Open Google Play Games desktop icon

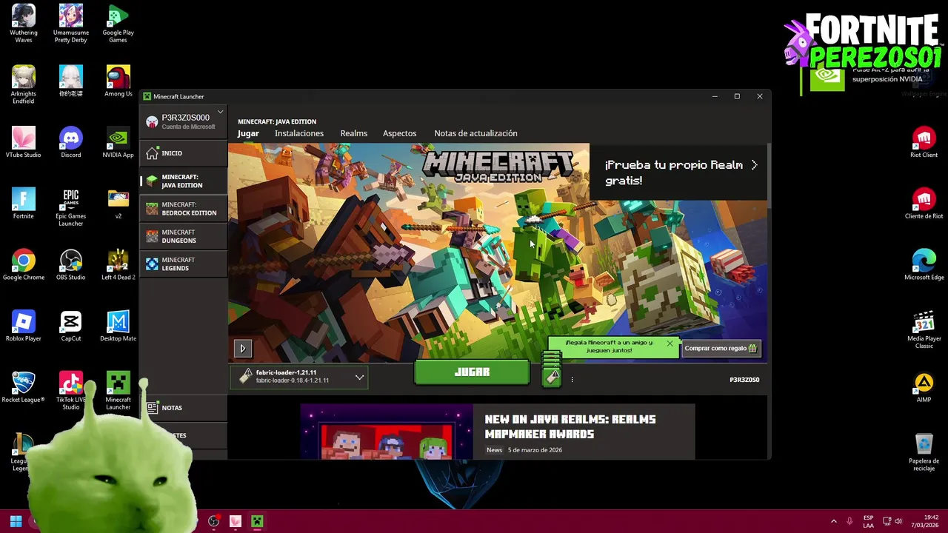click(x=118, y=24)
